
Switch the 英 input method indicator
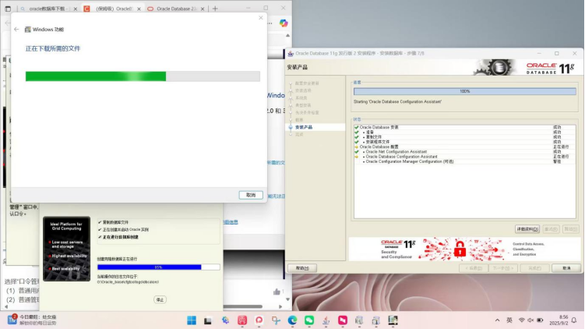(509, 320)
